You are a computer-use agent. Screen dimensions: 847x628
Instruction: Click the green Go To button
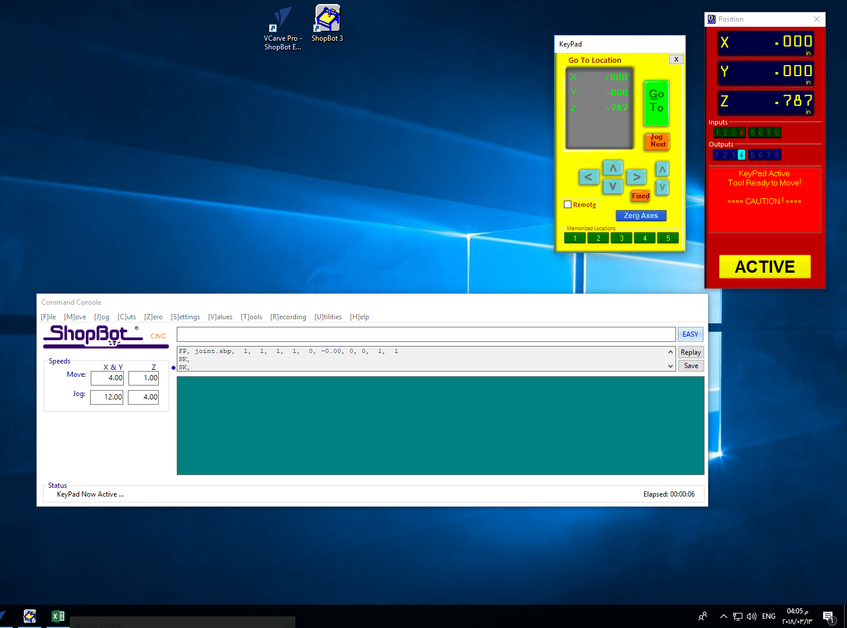click(x=656, y=103)
